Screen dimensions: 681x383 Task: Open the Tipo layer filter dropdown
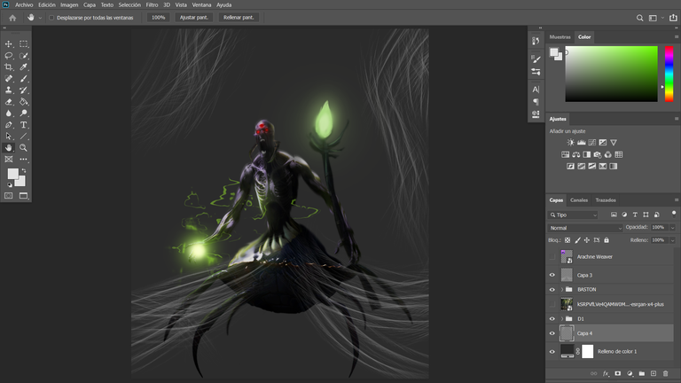click(x=573, y=215)
